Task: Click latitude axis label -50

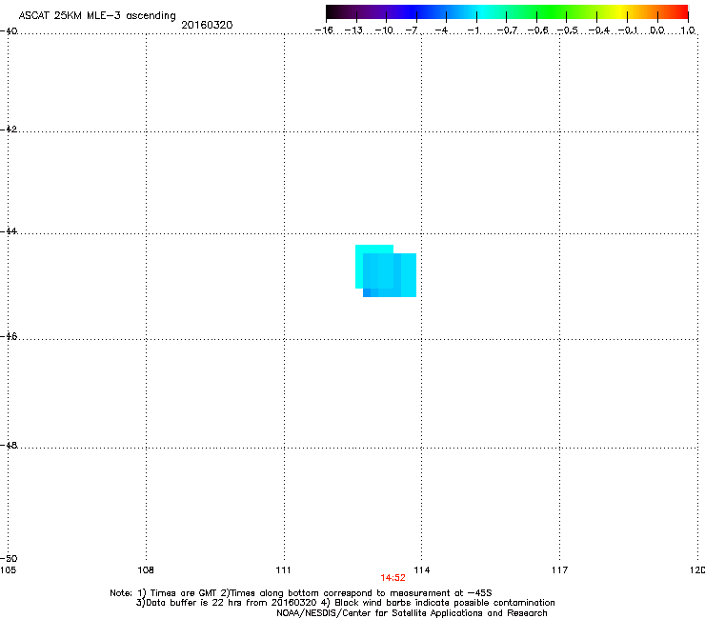Action: [x=9, y=558]
